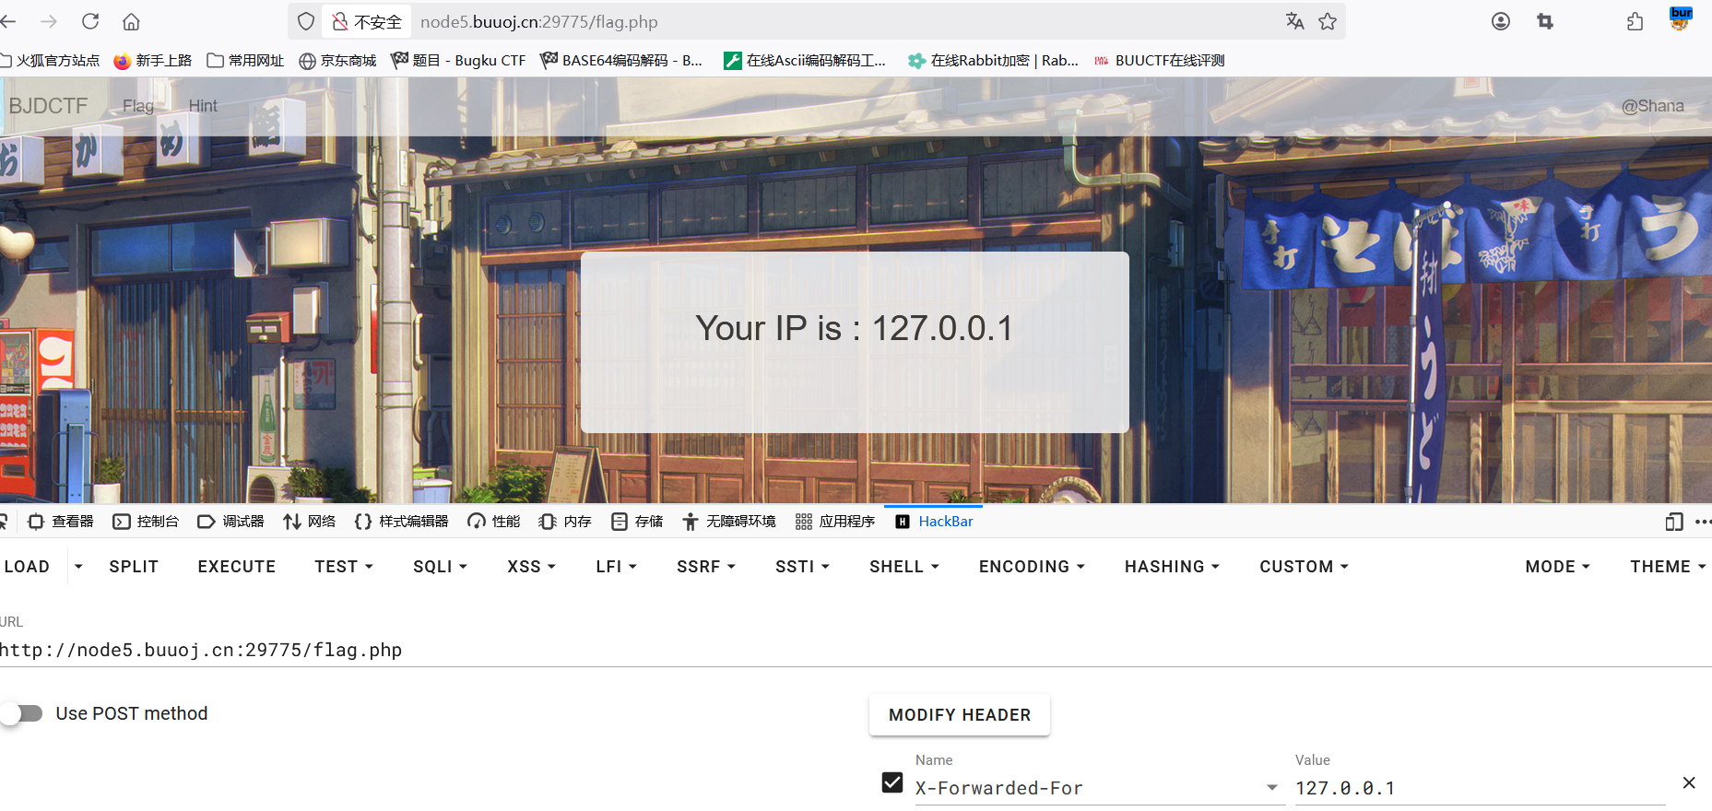Bookmark this page with the star icon
Screen dimensions: 1712x811
[x=1328, y=21]
